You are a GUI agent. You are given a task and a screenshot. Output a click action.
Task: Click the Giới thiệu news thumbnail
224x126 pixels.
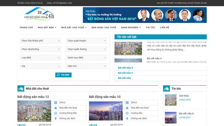pos(171,100)
